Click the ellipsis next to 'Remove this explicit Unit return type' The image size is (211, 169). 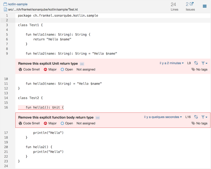(x=82, y=64)
